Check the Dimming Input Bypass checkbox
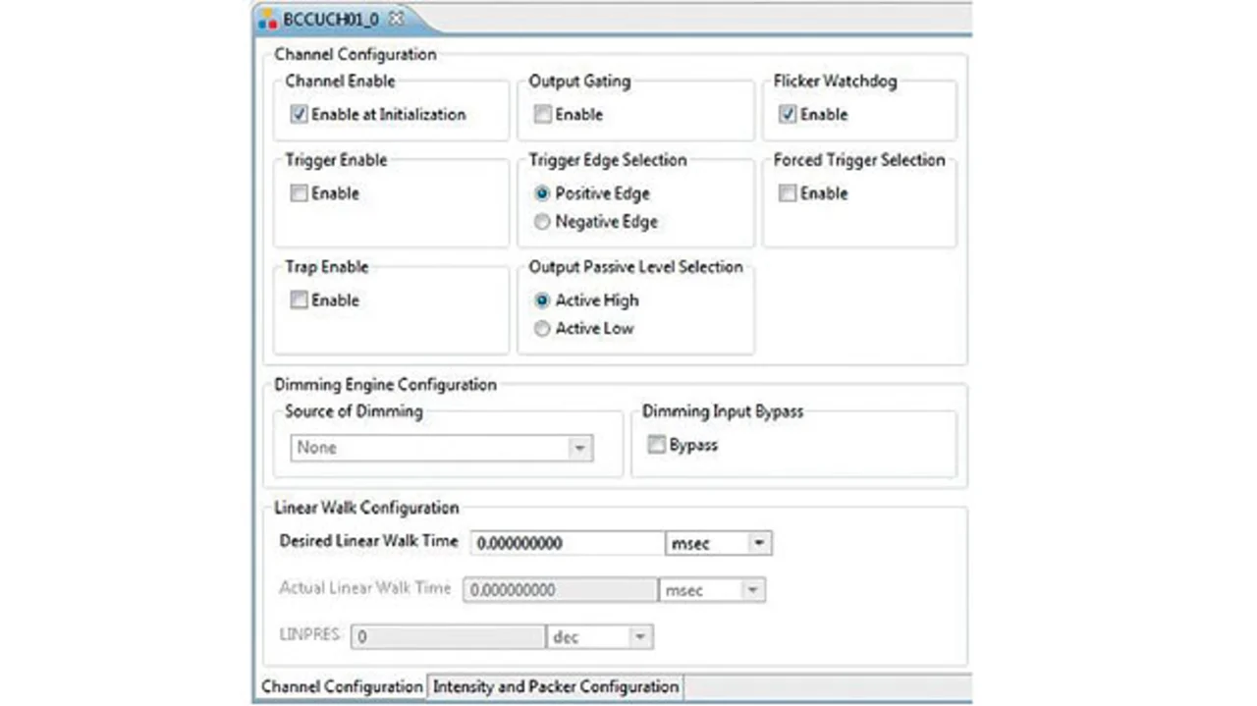The width and height of the screenshot is (1257, 706). tap(656, 446)
